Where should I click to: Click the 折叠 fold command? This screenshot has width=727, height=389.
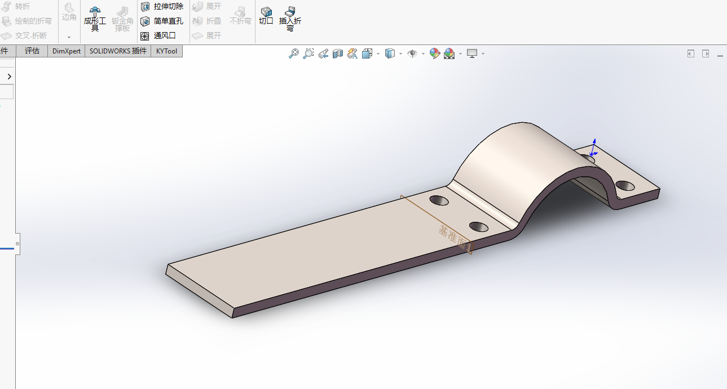pos(207,21)
